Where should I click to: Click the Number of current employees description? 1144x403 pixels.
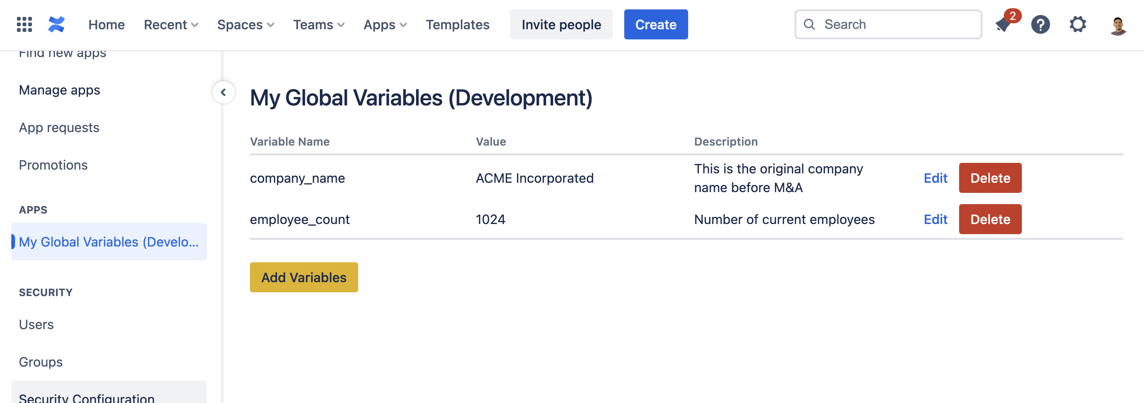tap(784, 220)
